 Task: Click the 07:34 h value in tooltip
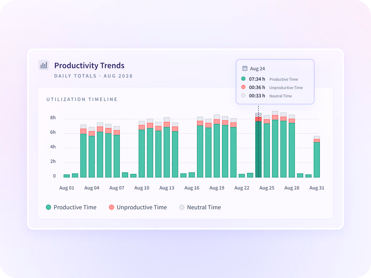(x=257, y=79)
